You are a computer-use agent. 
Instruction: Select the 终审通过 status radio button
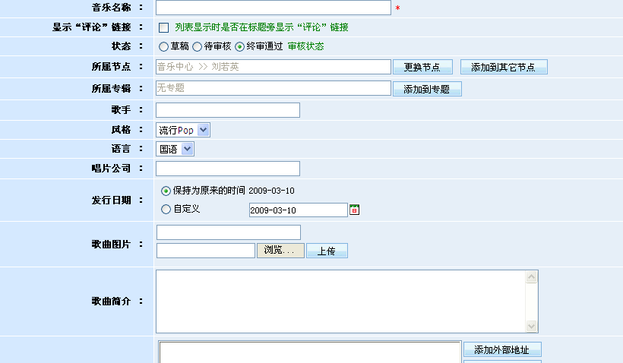pos(240,46)
